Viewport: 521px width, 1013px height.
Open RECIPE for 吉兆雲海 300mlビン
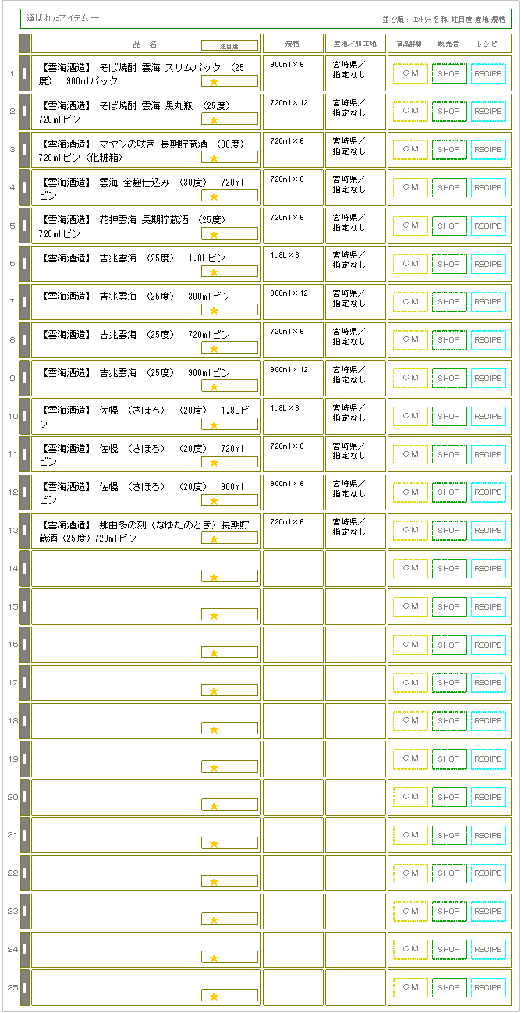click(x=488, y=301)
